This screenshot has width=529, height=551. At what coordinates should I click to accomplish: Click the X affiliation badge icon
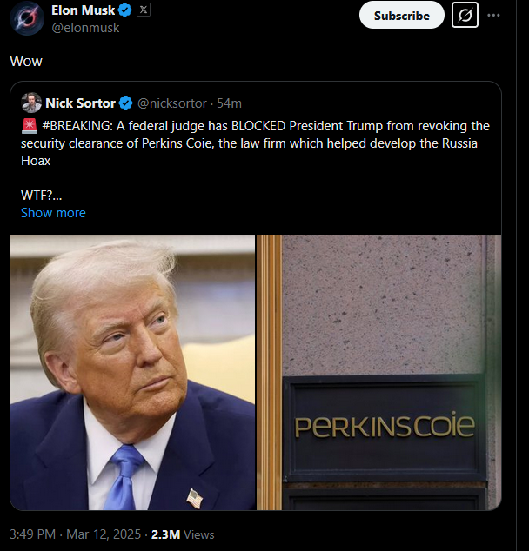point(144,10)
